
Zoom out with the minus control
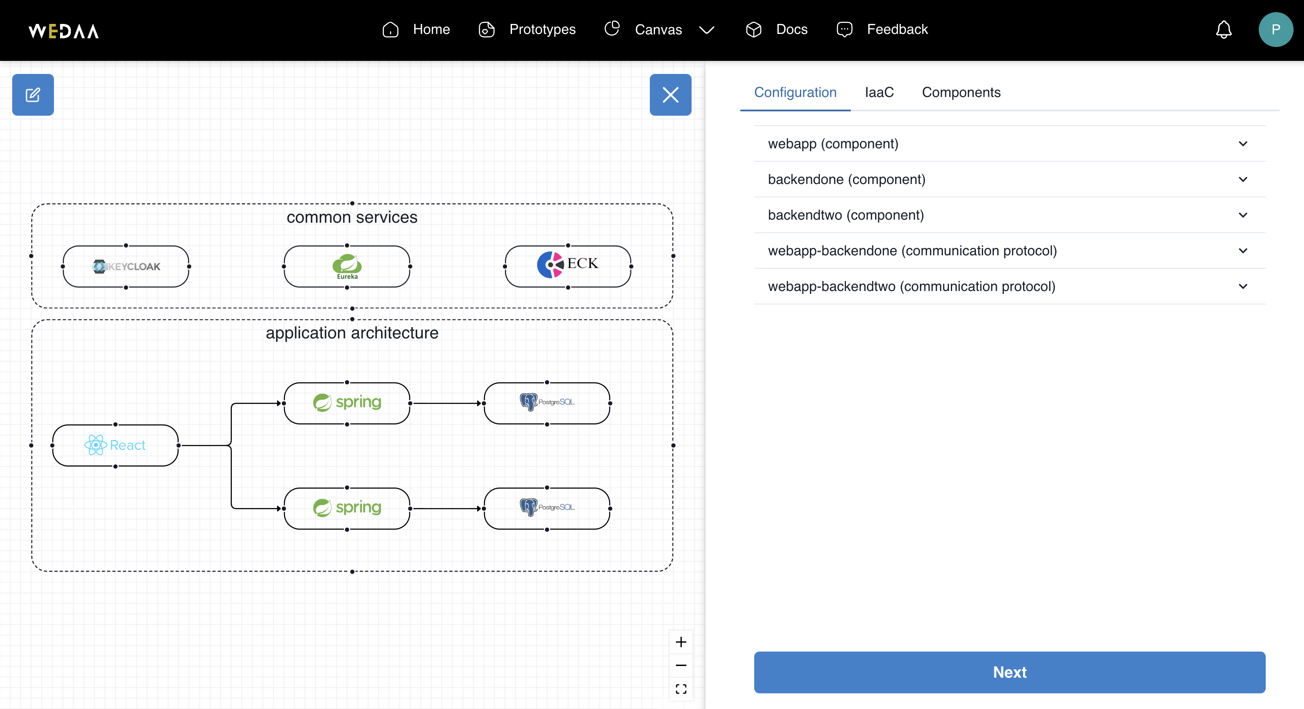click(x=681, y=665)
